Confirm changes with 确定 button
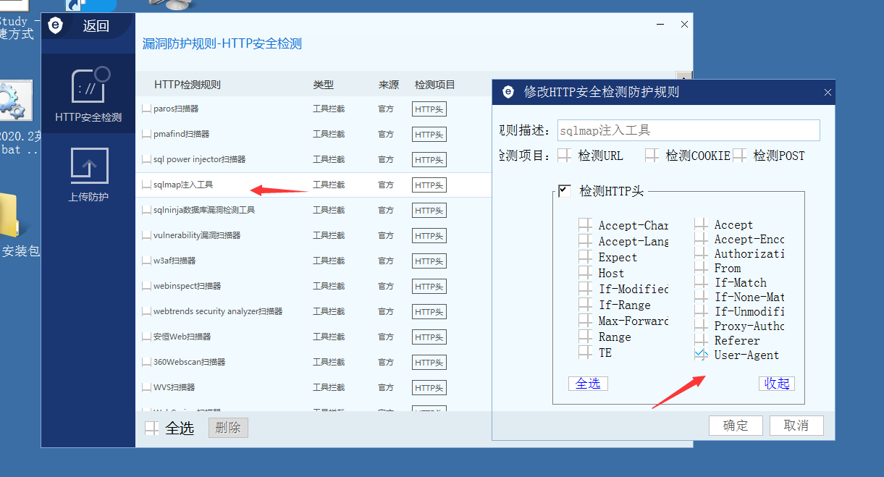This screenshot has width=884, height=477. [x=736, y=426]
